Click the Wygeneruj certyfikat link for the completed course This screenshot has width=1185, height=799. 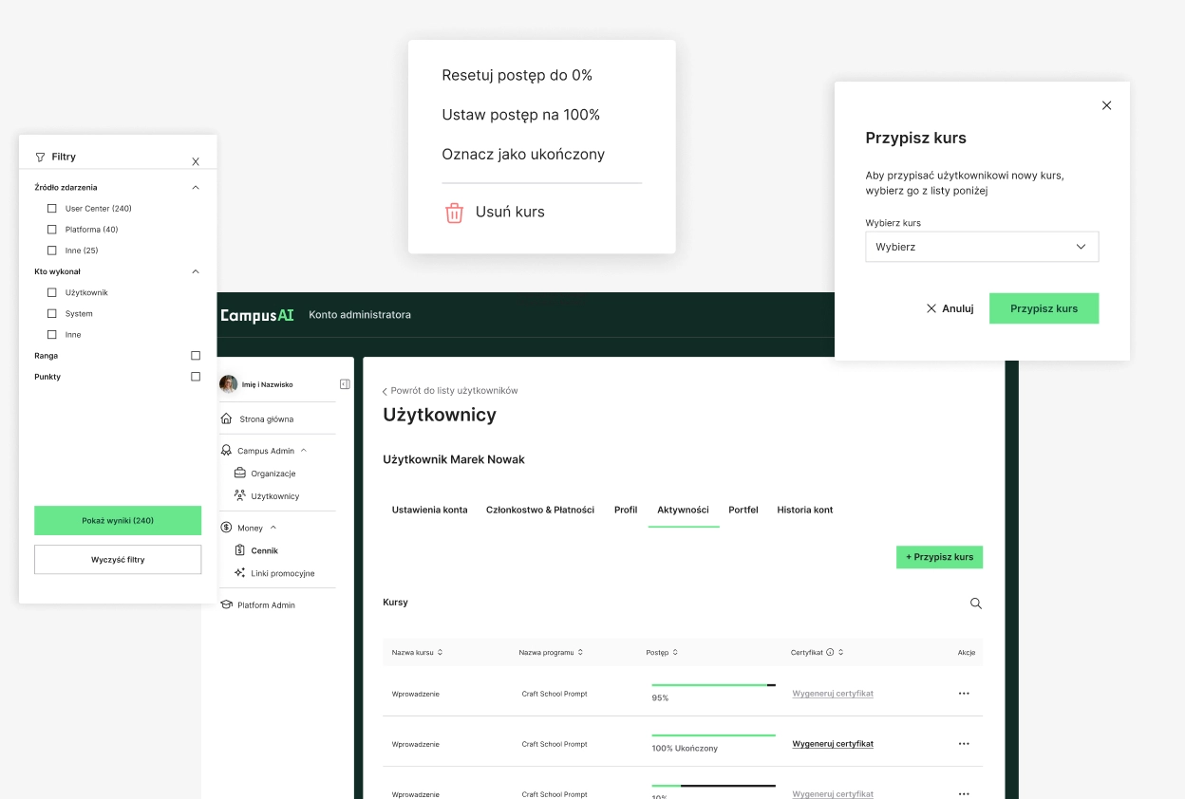click(833, 744)
